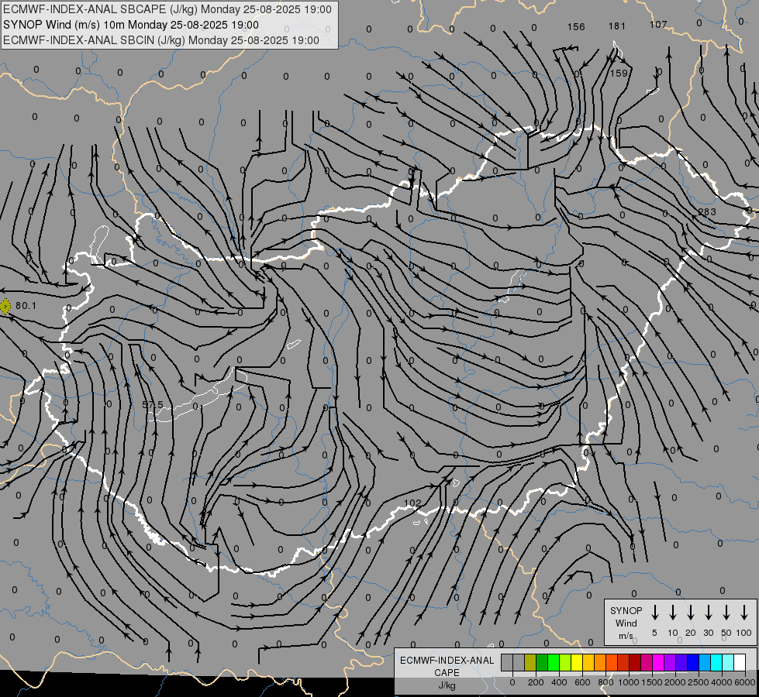Viewport: 759px width, 697px height.
Task: Pick the dark green CAPE legend swatch
Action: (x=542, y=663)
